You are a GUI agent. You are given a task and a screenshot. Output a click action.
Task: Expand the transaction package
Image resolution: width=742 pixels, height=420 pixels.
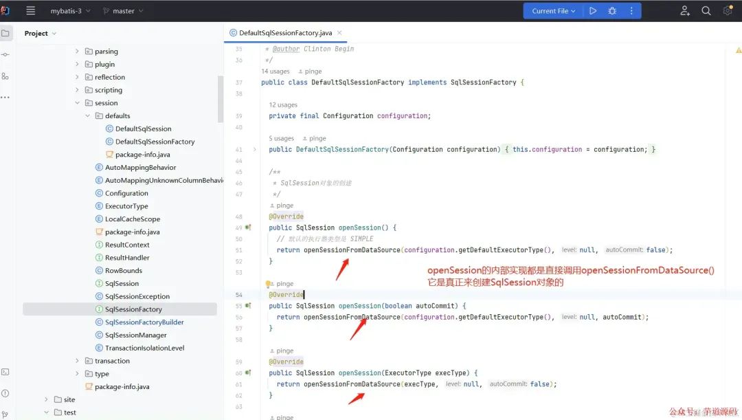coord(77,361)
